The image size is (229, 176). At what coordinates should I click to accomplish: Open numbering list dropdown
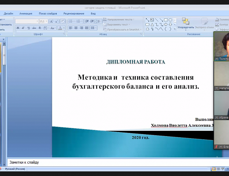click(82, 21)
